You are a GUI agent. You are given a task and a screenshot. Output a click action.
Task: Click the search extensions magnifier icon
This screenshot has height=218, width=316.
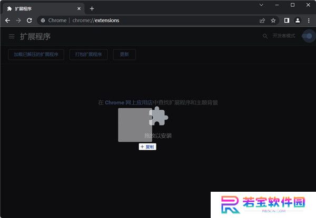coord(265,36)
